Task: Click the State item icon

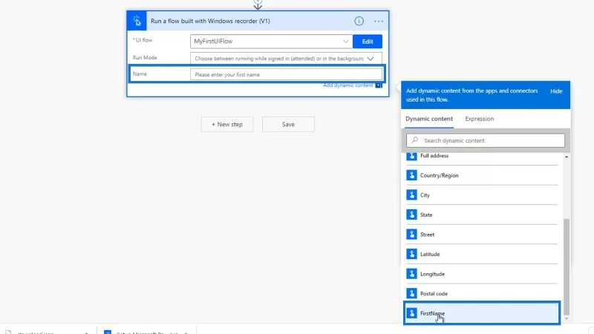Action: (411, 215)
